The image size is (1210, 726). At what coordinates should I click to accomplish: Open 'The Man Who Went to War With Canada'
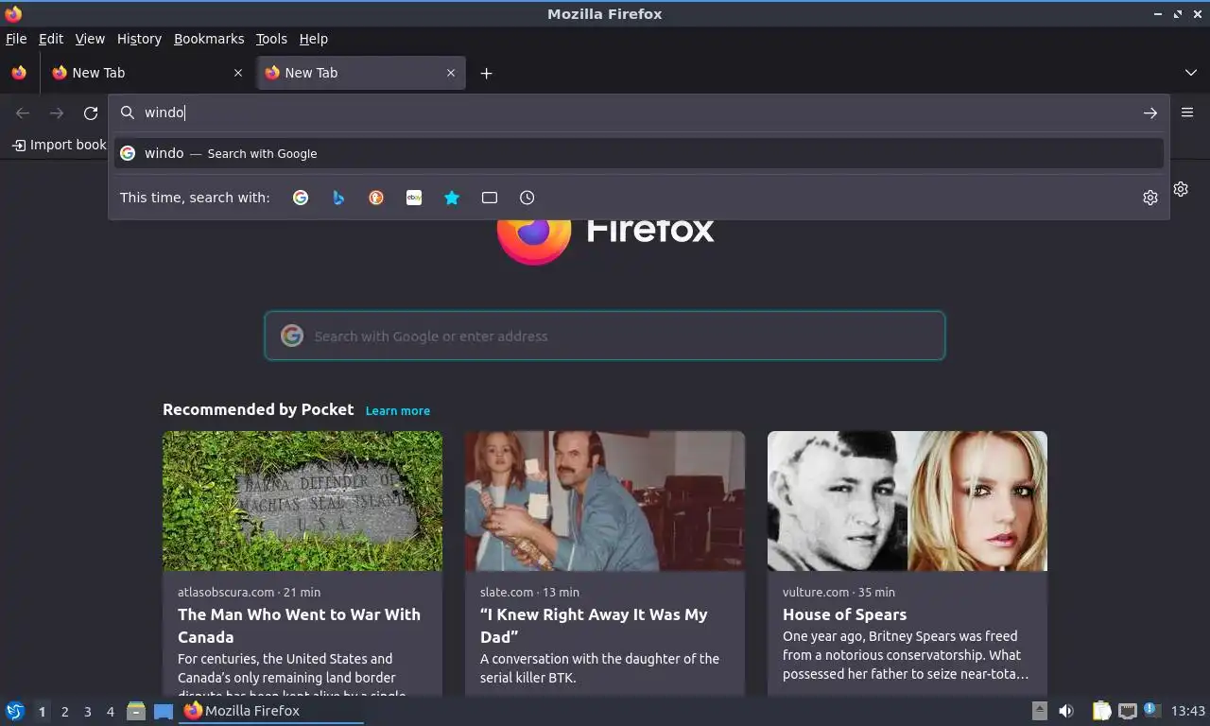click(299, 626)
